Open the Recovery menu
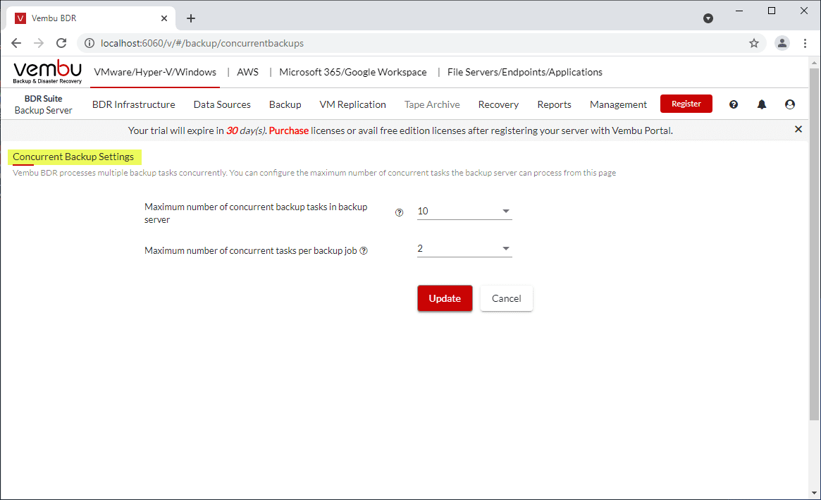Screen dimensions: 821x500 coord(498,104)
